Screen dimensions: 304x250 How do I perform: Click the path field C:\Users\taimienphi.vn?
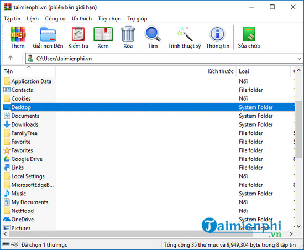(164, 59)
